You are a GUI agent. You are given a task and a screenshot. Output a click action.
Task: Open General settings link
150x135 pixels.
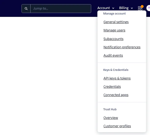click(x=116, y=22)
